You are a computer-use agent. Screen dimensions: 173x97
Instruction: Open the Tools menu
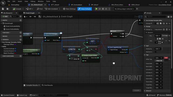(x=48, y=1)
